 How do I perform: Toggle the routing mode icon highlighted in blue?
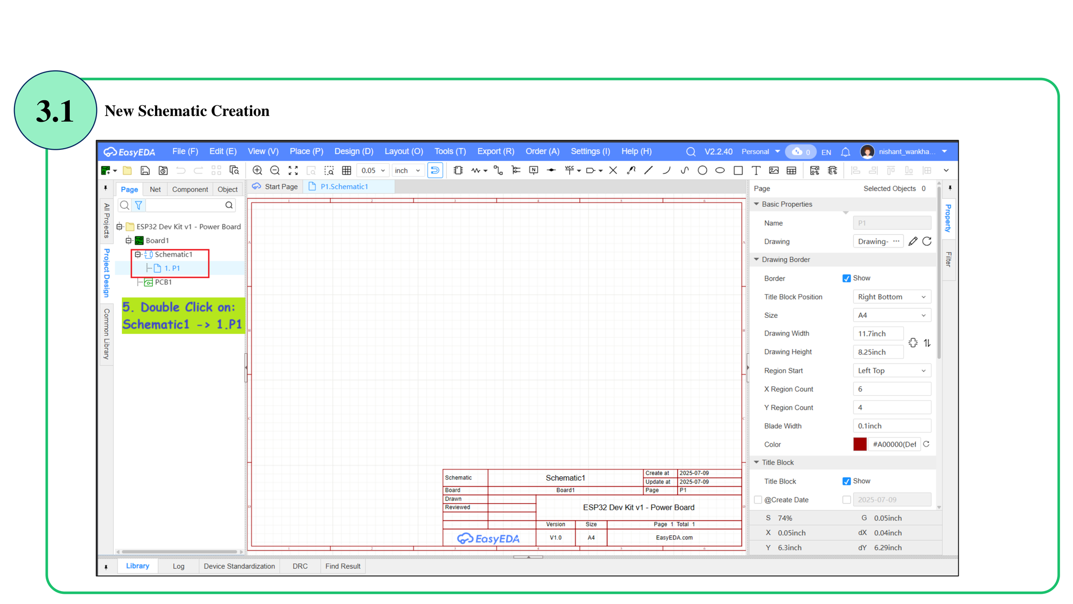click(x=435, y=171)
